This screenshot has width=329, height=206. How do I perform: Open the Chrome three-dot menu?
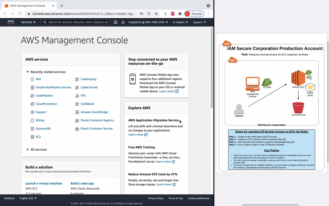coord(208,14)
